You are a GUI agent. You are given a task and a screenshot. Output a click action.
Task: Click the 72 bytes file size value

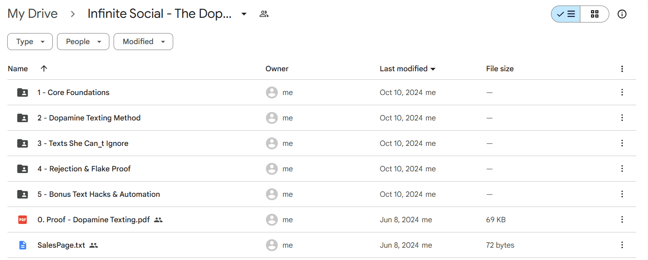[500, 245]
